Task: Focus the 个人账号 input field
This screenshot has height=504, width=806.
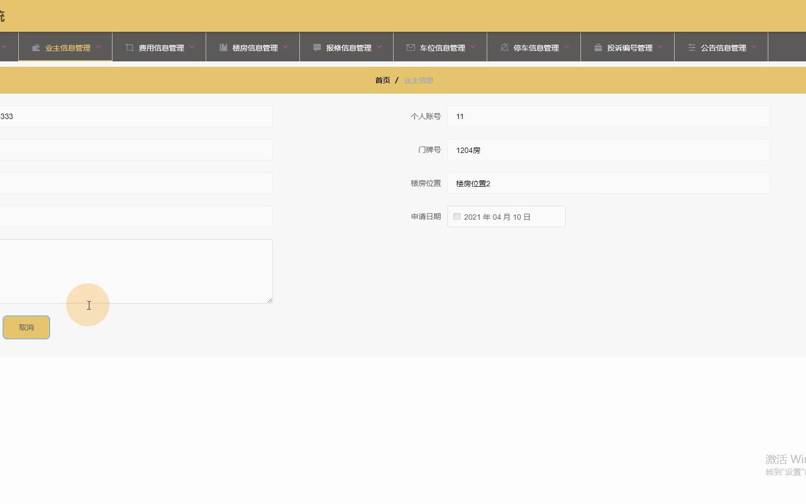Action: tap(609, 116)
